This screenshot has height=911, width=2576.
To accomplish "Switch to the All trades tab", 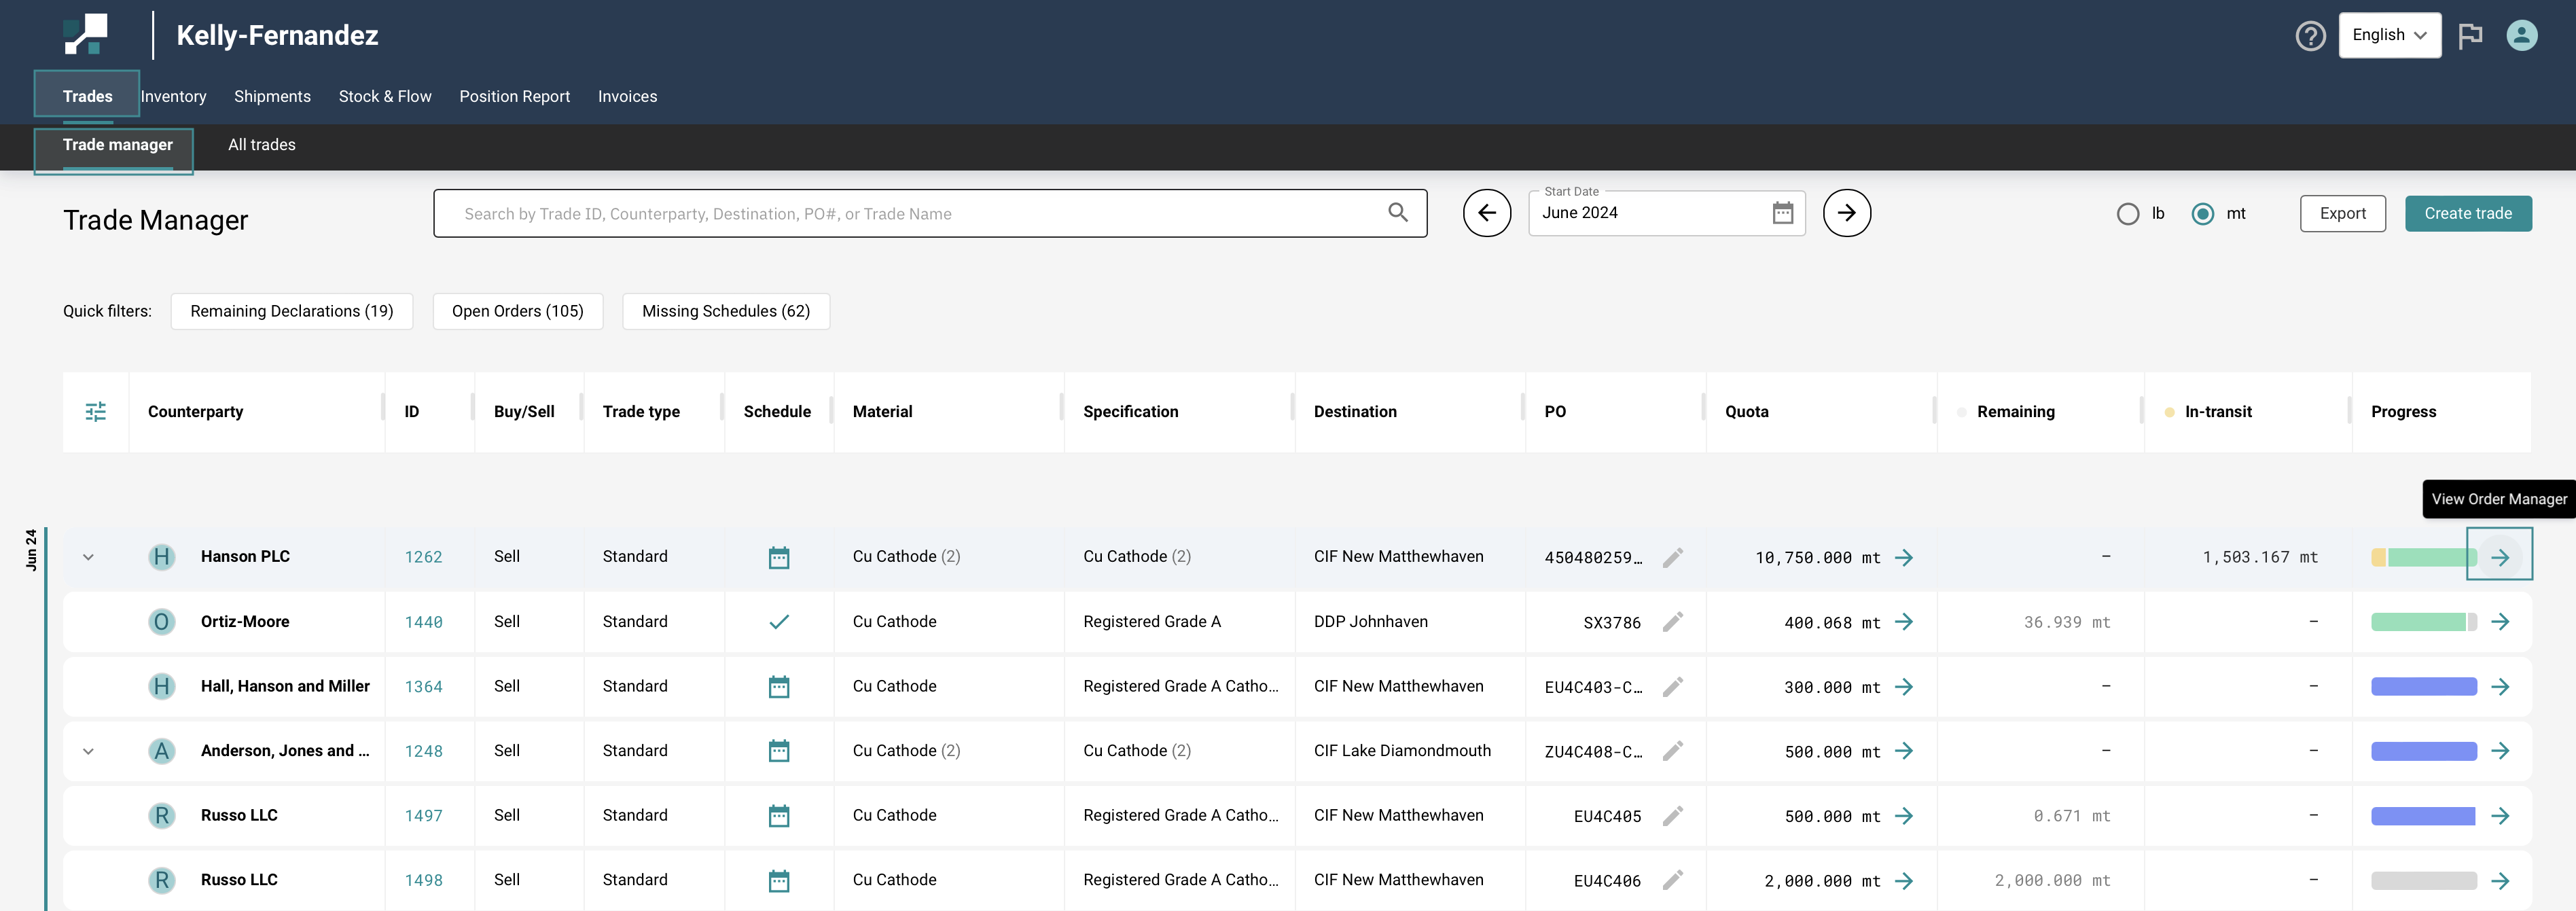I will click(262, 145).
